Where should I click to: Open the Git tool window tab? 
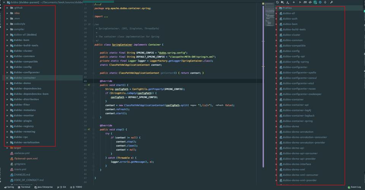(x=63, y=187)
